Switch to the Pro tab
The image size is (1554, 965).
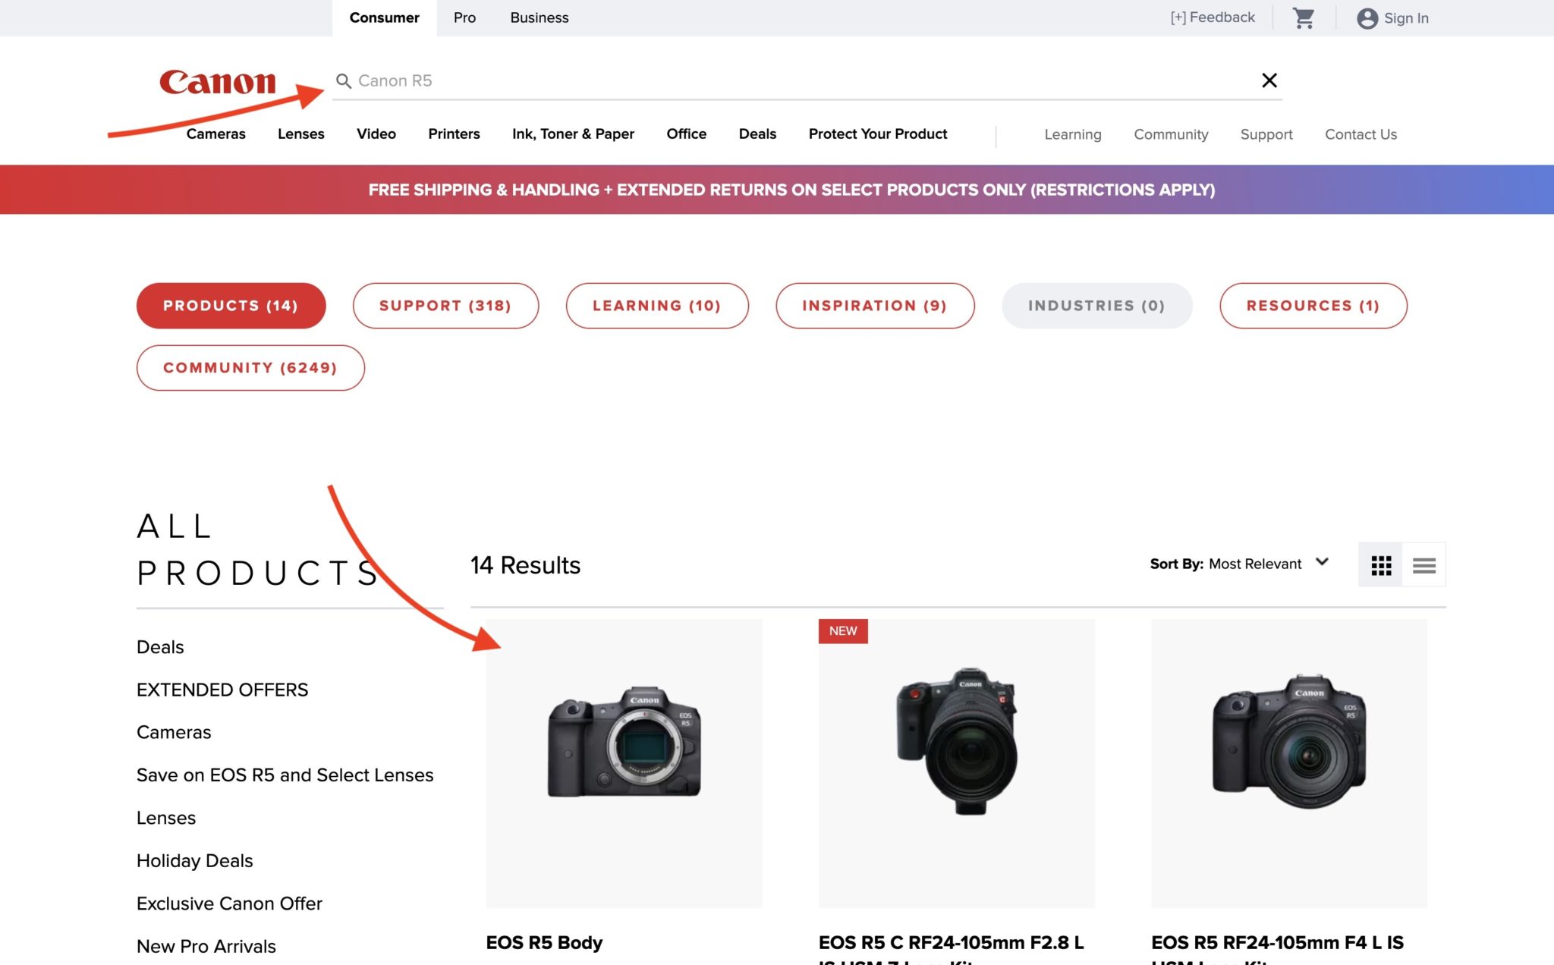pyautogui.click(x=464, y=17)
